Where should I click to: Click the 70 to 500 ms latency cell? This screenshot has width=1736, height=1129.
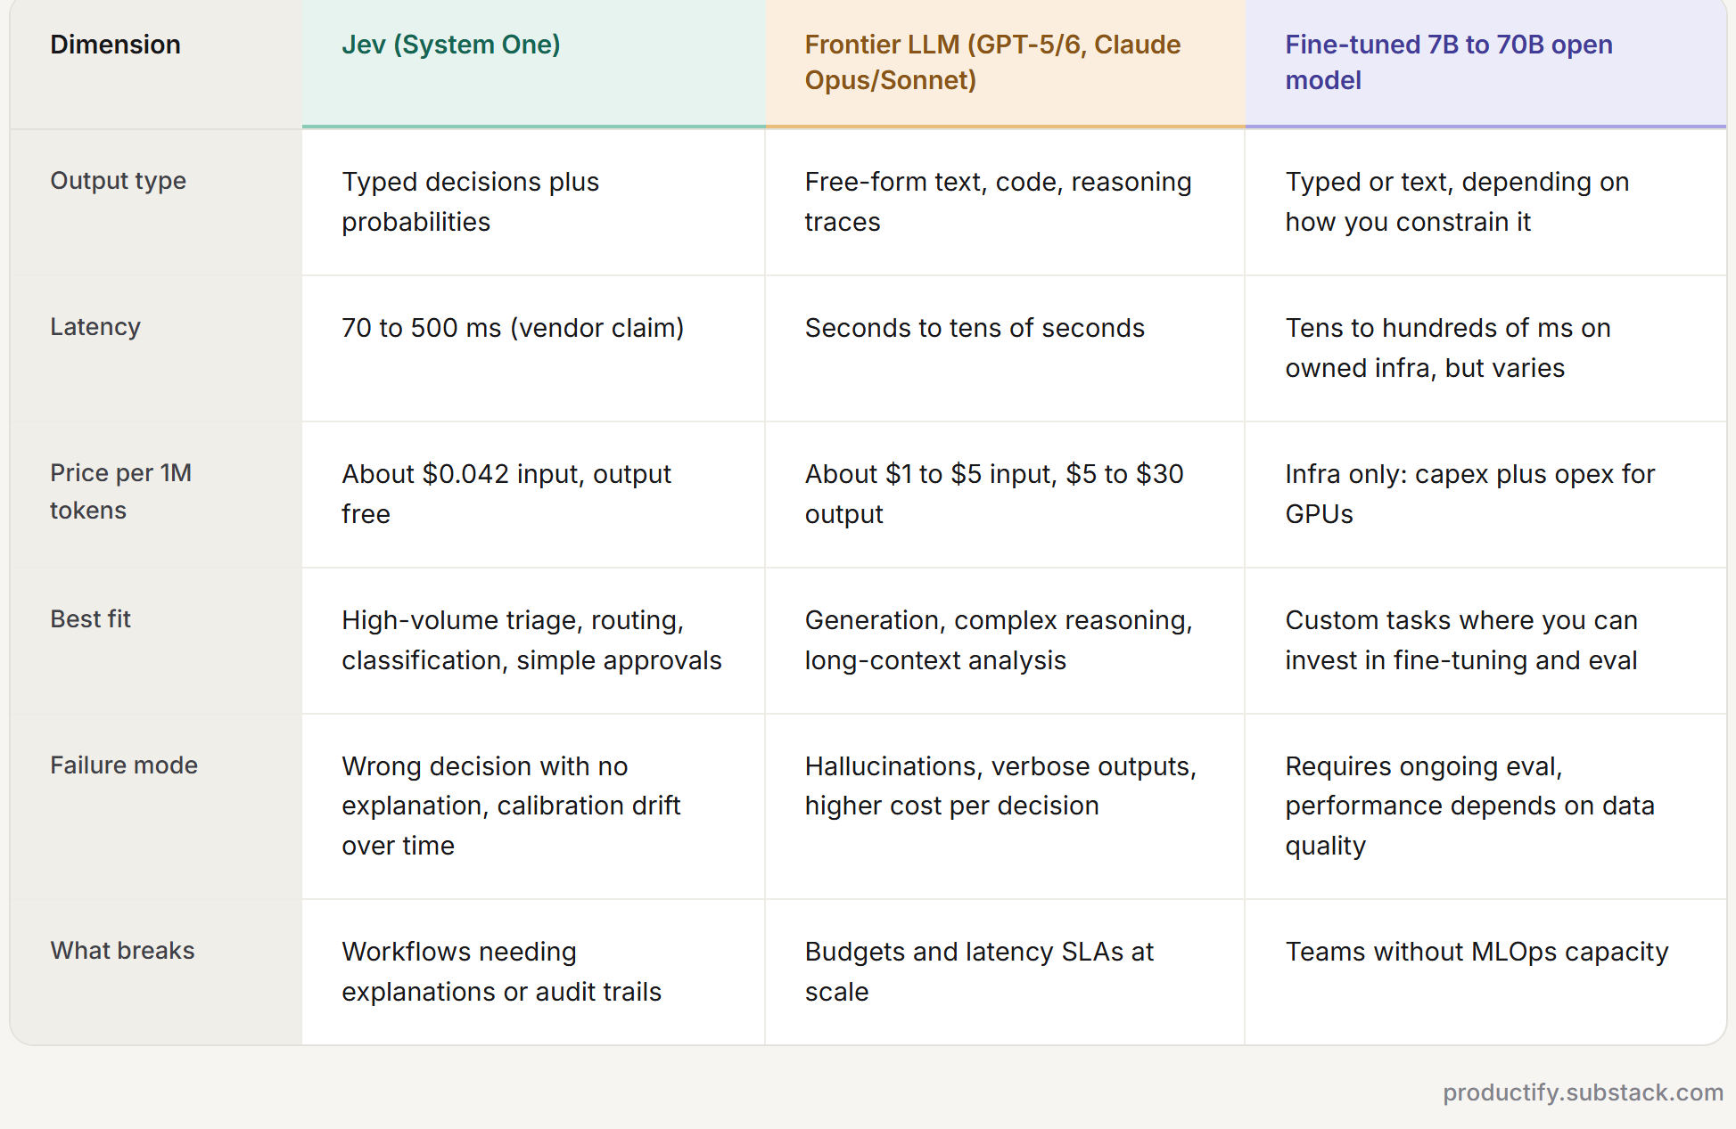tap(513, 328)
